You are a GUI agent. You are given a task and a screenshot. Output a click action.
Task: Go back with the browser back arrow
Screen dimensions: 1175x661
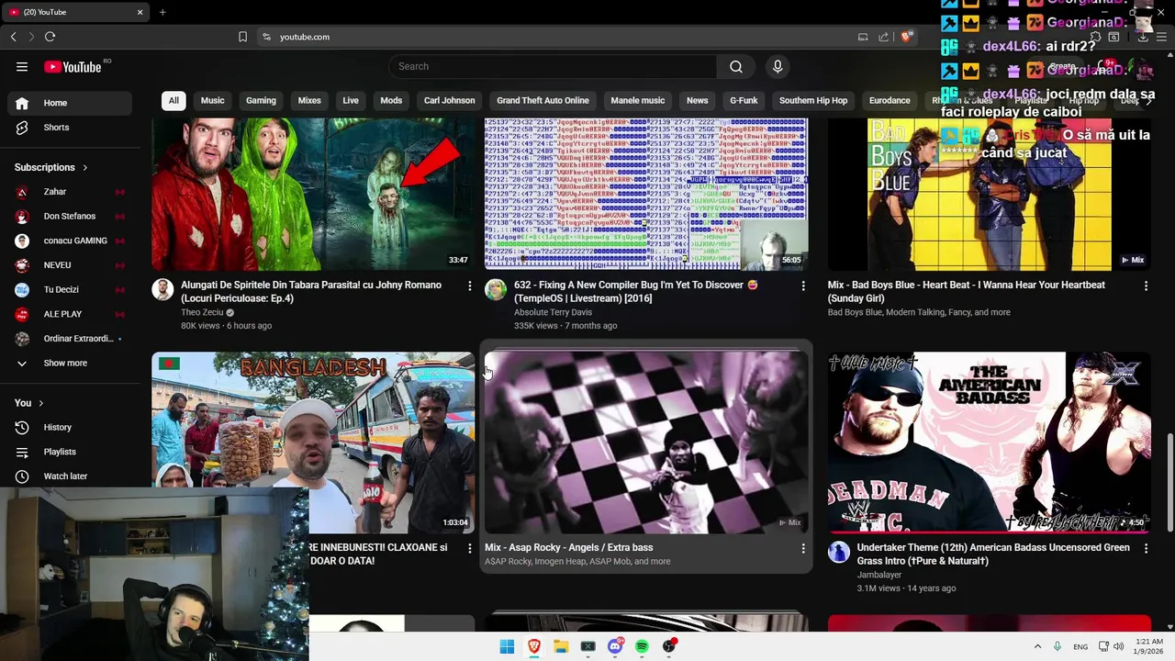[x=14, y=37]
